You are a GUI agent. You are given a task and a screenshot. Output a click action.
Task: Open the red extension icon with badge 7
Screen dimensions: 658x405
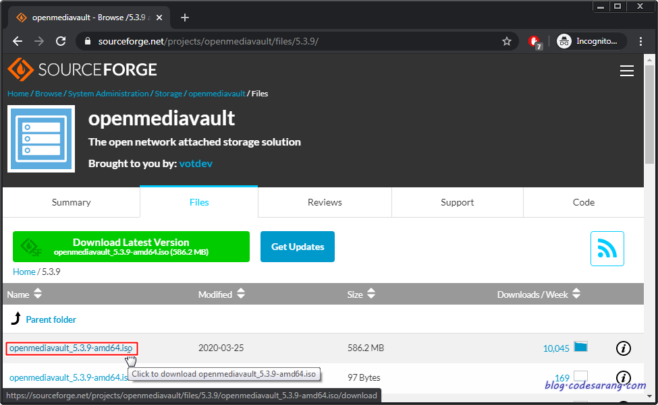[534, 42]
